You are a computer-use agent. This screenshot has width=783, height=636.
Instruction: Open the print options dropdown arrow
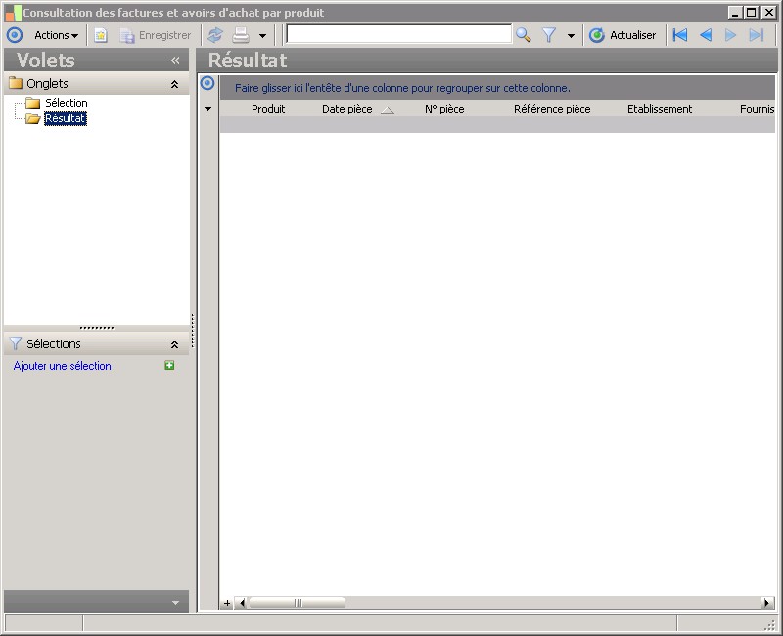point(262,36)
